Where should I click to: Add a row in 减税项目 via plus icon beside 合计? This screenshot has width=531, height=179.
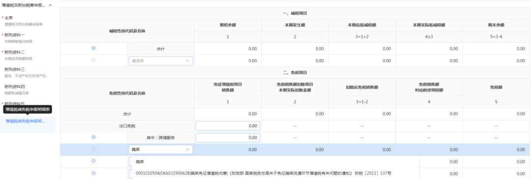point(94,48)
